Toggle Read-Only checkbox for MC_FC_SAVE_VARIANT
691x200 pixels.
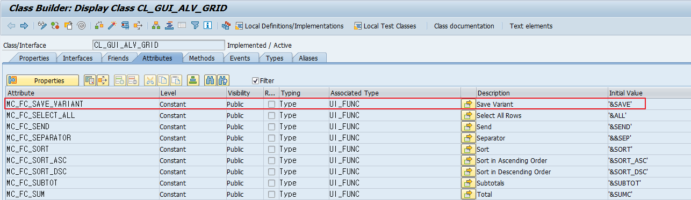pyautogui.click(x=272, y=104)
